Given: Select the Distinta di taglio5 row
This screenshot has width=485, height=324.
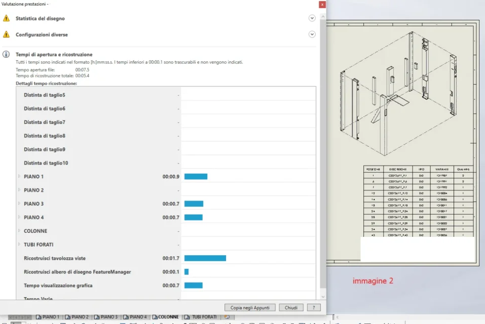Looking at the screenshot, I should click(x=166, y=95).
